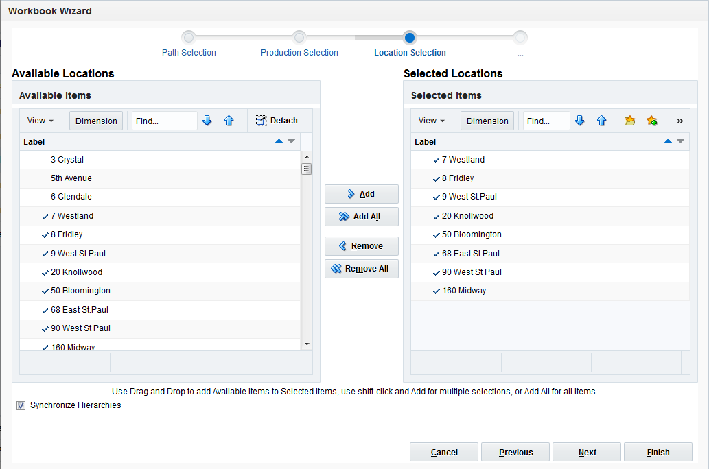
Task: Select 5th Avenue in Available Items
Action: pos(160,178)
